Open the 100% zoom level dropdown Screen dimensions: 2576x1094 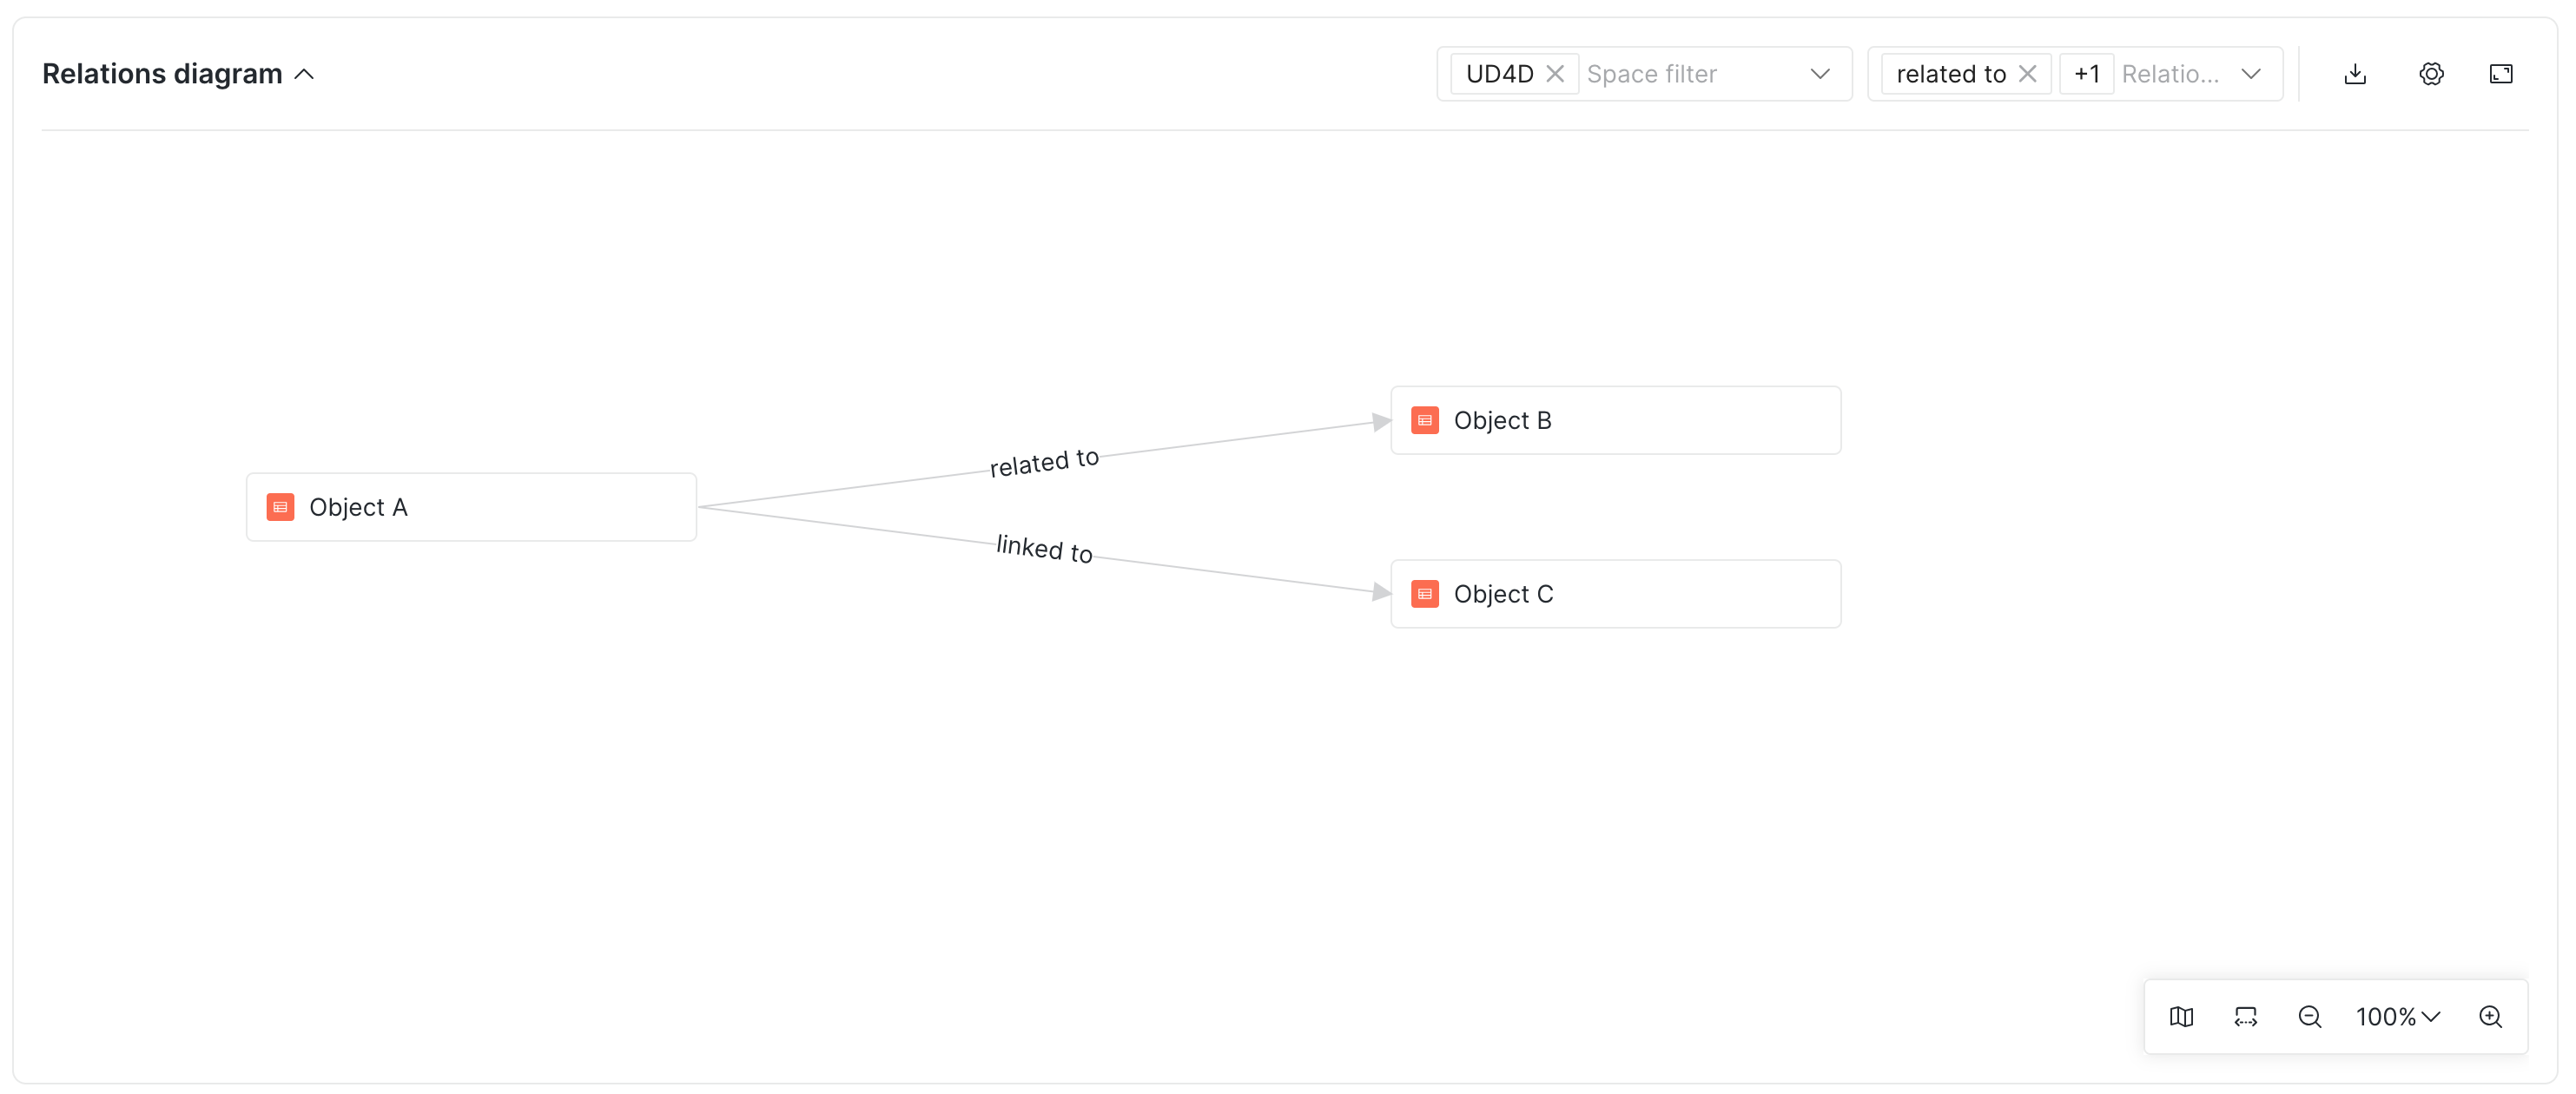point(2398,1017)
